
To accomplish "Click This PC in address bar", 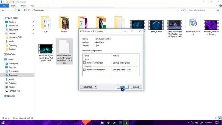I will tap(27, 10).
